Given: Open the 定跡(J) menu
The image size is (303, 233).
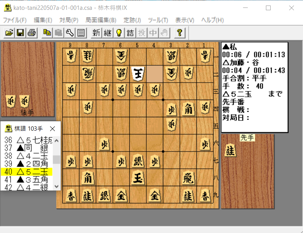Looking at the screenshot, I should point(132,20).
